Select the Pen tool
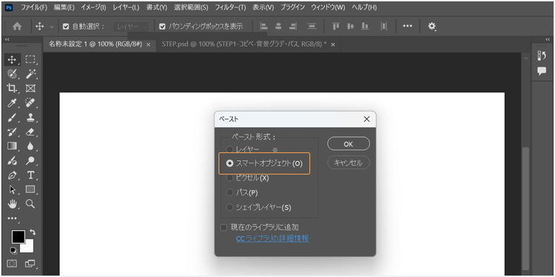This screenshot has height=277, width=555. click(x=13, y=175)
